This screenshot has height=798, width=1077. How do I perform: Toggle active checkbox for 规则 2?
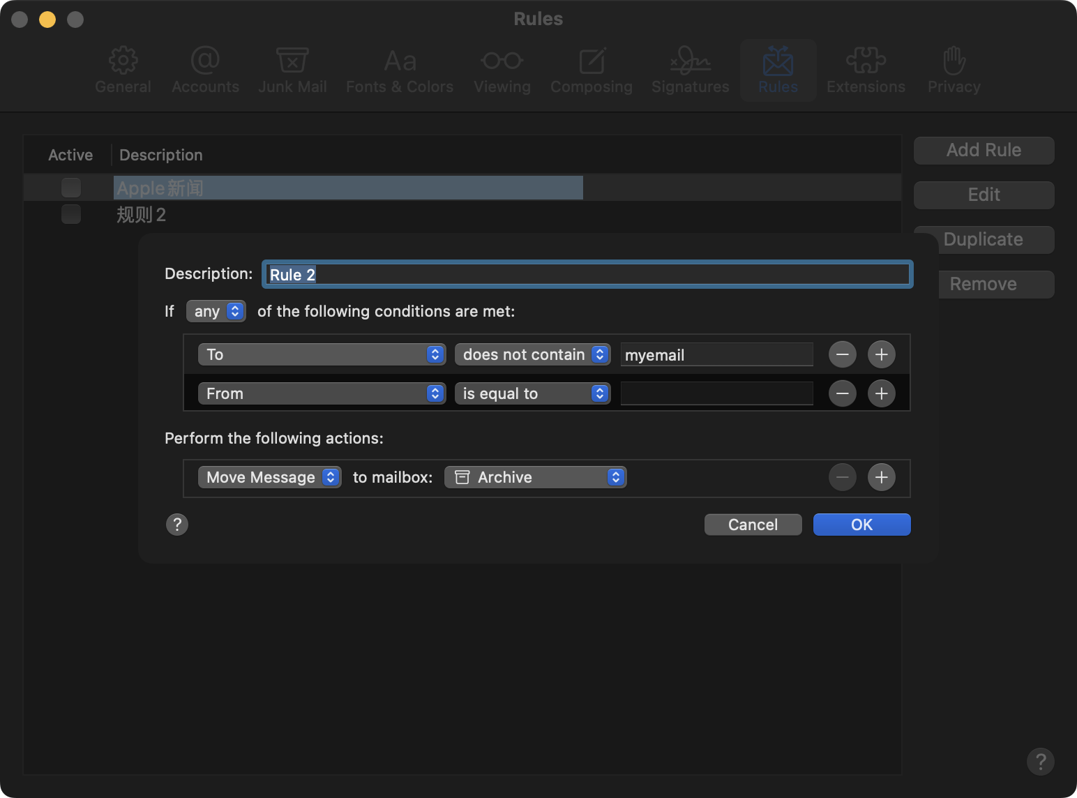coord(71,214)
